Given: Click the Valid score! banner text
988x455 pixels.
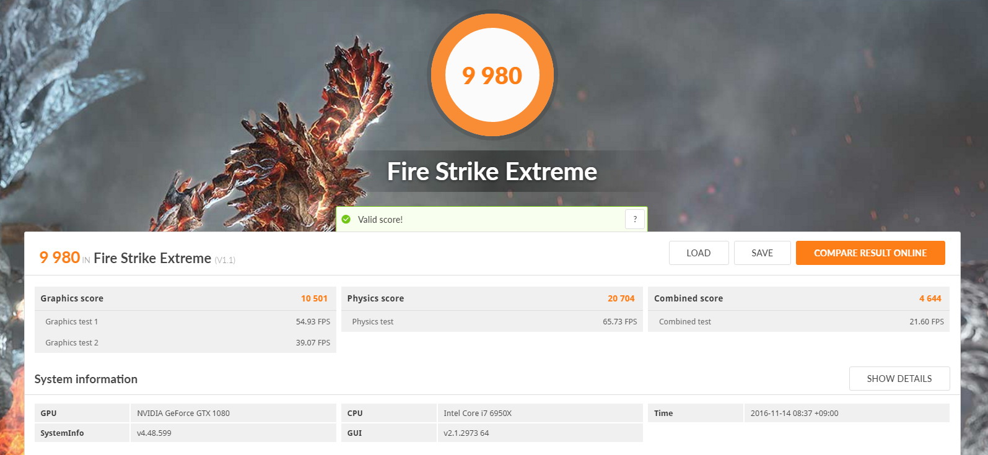Looking at the screenshot, I should click(380, 220).
